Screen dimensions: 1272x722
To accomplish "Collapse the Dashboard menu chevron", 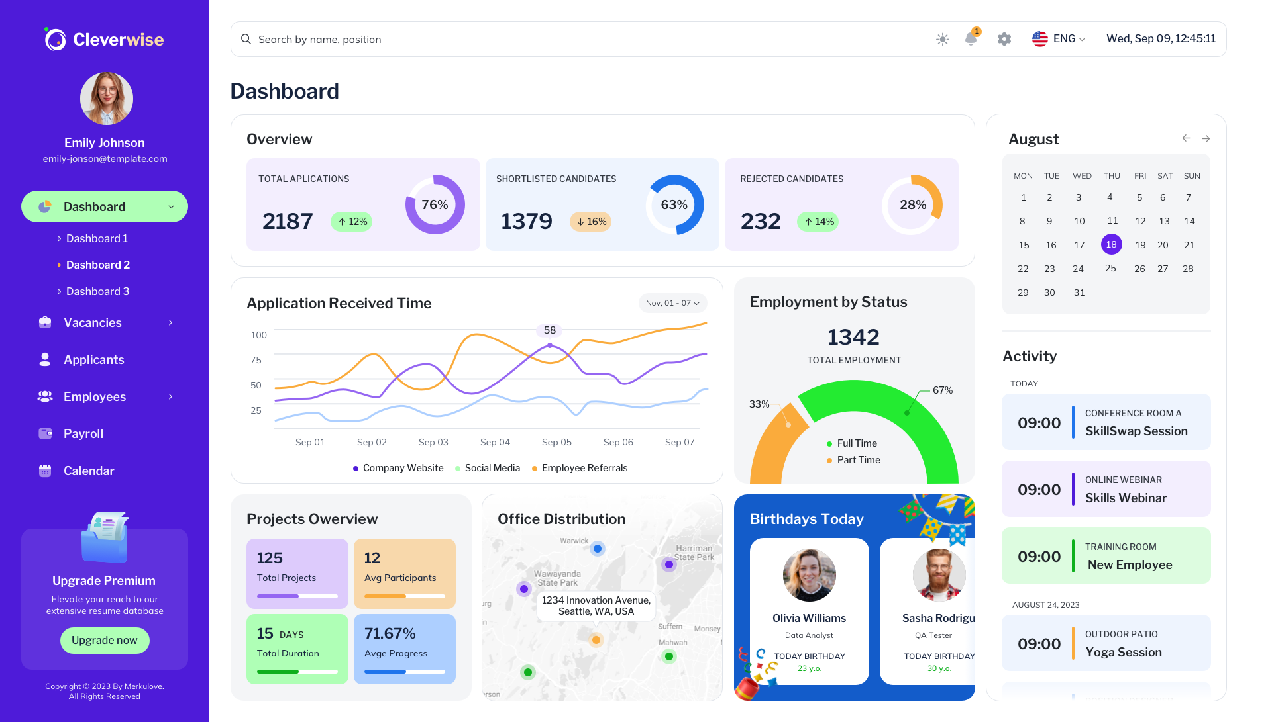I will point(172,206).
